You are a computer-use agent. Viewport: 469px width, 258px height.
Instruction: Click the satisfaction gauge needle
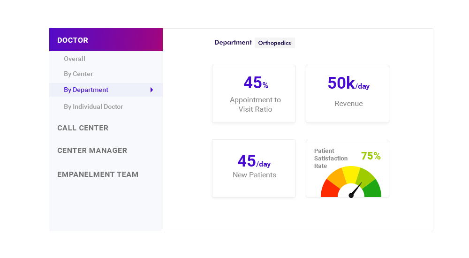[356, 190]
